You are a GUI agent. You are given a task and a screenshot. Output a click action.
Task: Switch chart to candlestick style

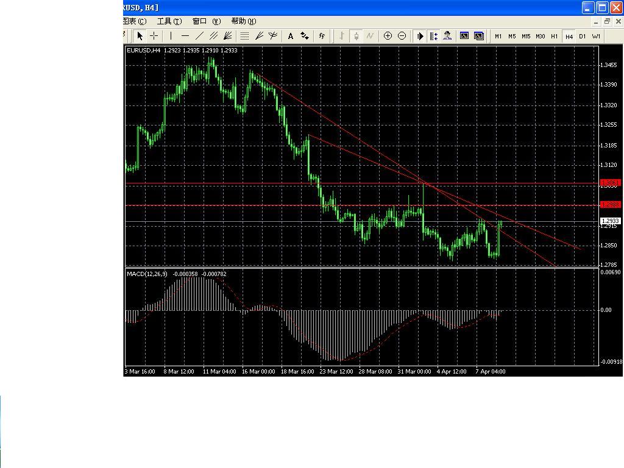[x=356, y=36]
